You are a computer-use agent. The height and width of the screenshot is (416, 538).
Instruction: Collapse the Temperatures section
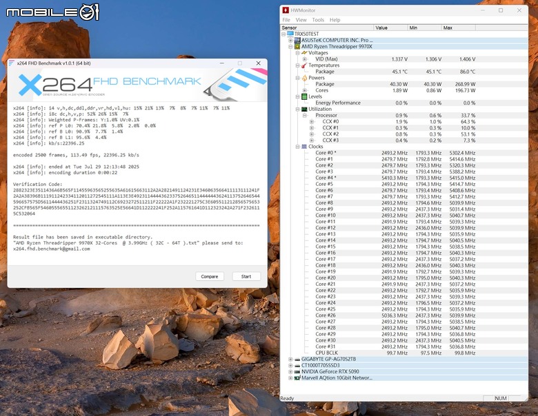(297, 65)
